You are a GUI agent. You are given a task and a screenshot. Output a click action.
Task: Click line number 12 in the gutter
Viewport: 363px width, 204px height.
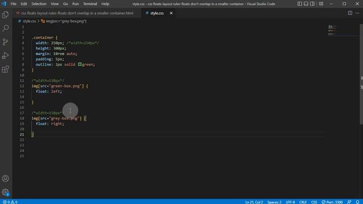coord(22,86)
